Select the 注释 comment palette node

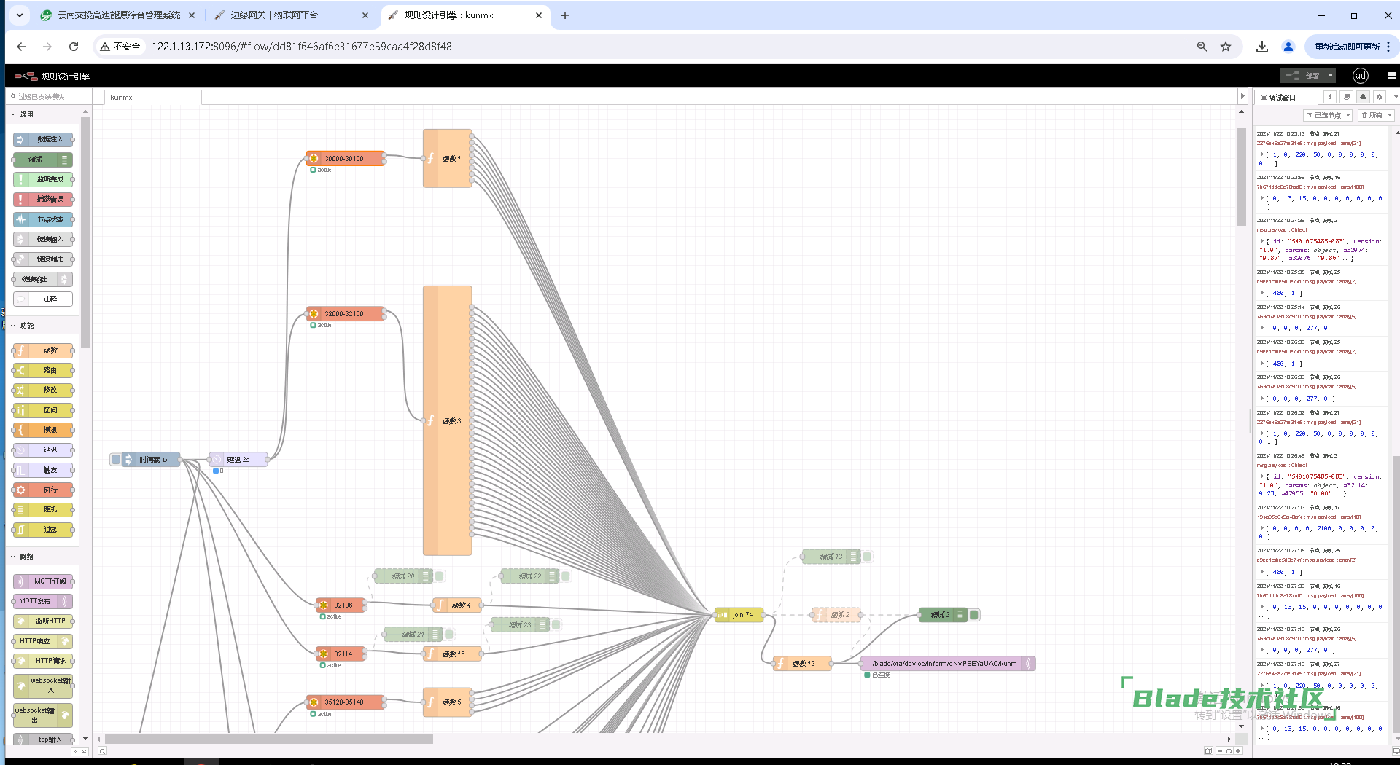coord(44,299)
